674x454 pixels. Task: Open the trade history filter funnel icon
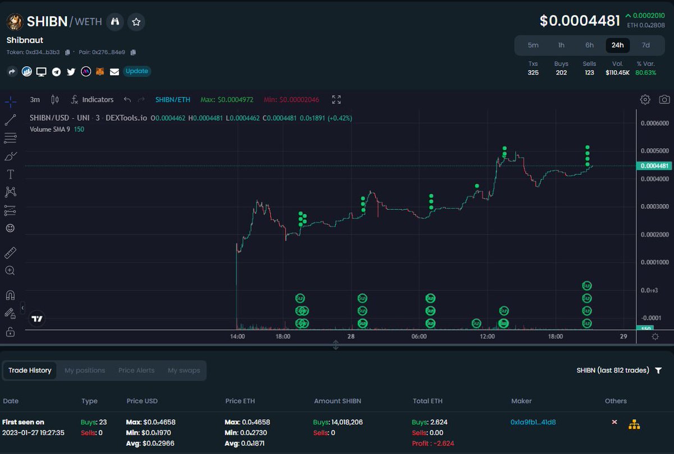[x=658, y=370]
